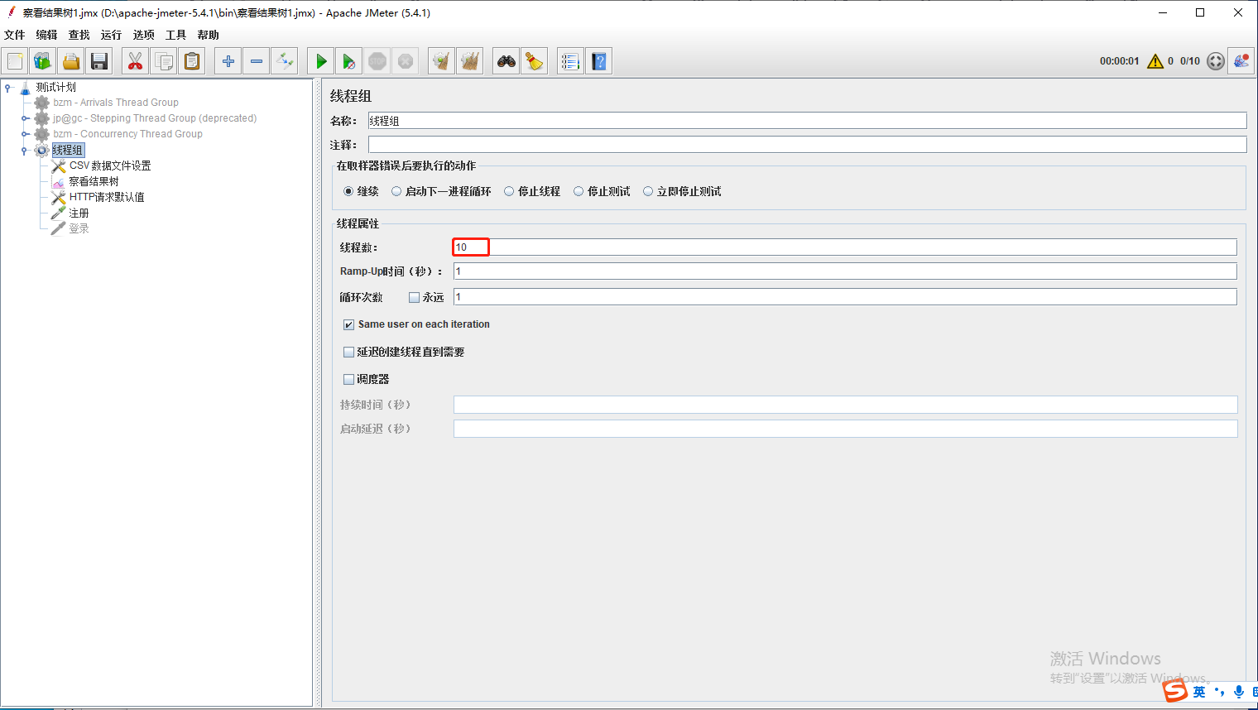This screenshot has width=1258, height=710.
Task: Click the 00:00:01 elapsed time text
Action: point(1120,61)
